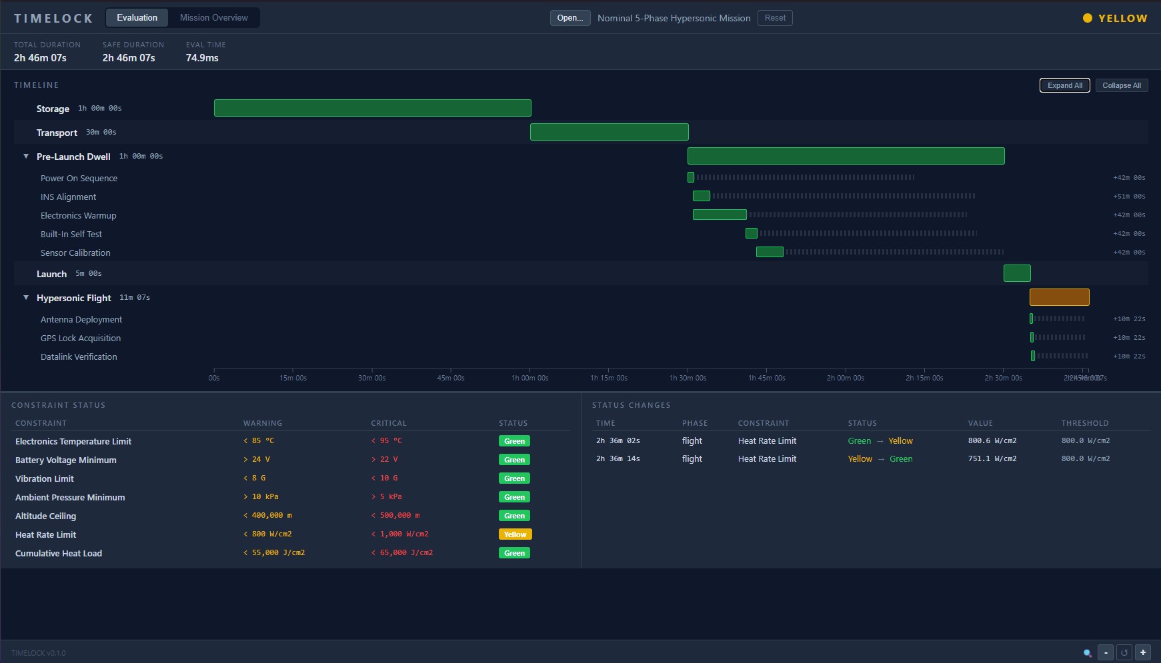1161x663 pixels.
Task: Open the Mission Overview tab
Action: (214, 18)
